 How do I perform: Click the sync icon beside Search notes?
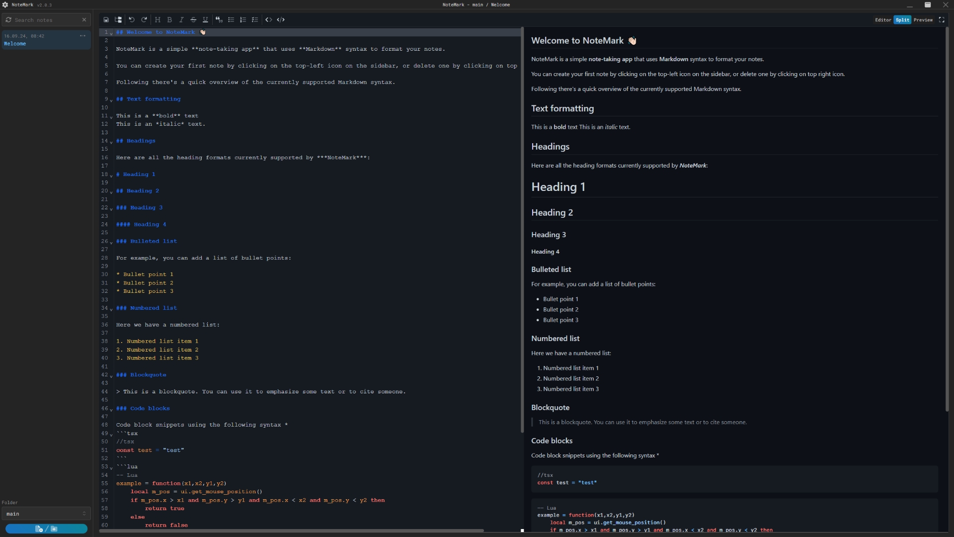point(8,20)
